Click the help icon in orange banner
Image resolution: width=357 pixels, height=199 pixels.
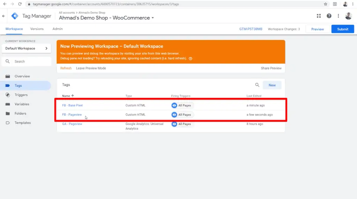click(x=191, y=59)
